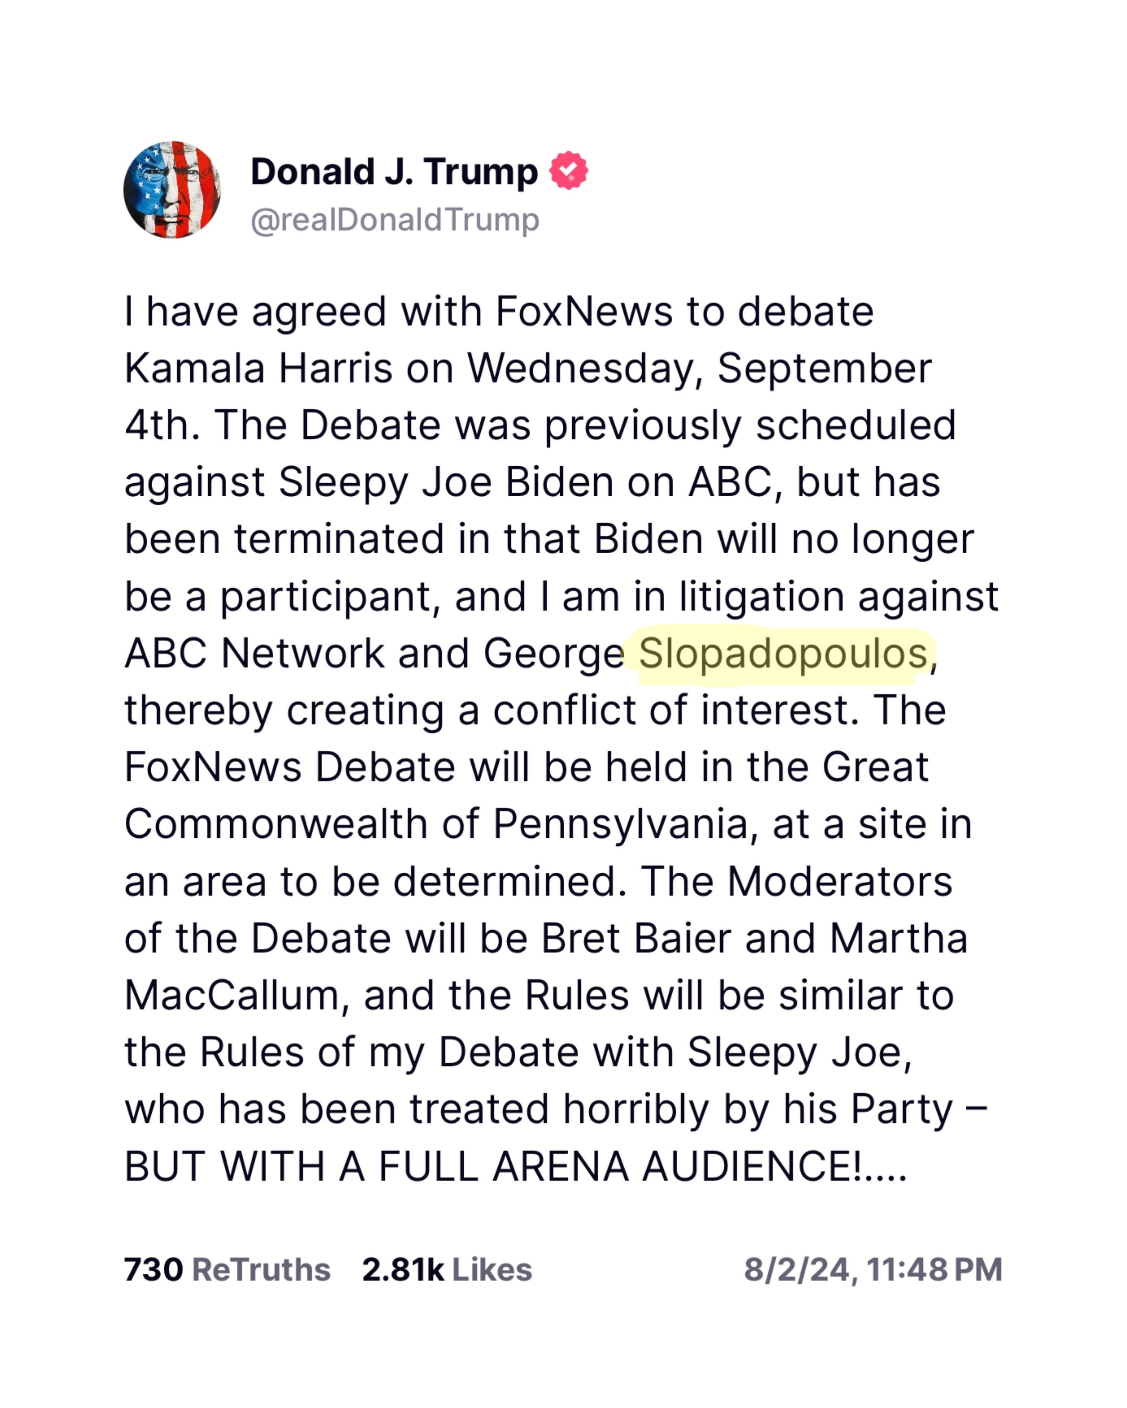Click the words Wednesday, September
Image resolution: width=1127 pixels, height=1408 pixels.
[x=699, y=369]
